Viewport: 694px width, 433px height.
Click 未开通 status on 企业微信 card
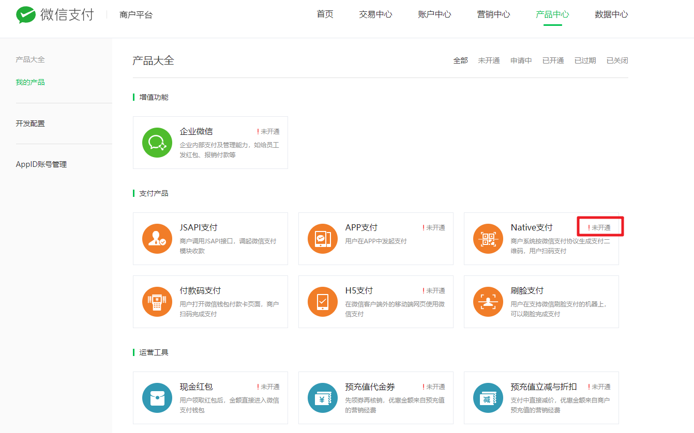pyautogui.click(x=268, y=132)
